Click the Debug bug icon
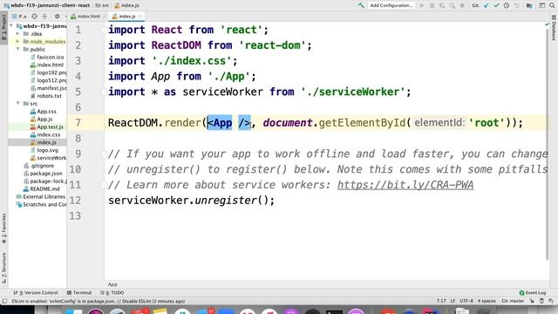The width and height of the screenshot is (558, 314). pyautogui.click(x=432, y=5)
